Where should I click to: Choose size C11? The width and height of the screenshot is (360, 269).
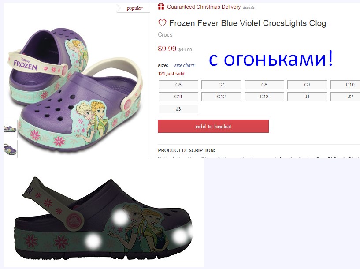[178, 97]
